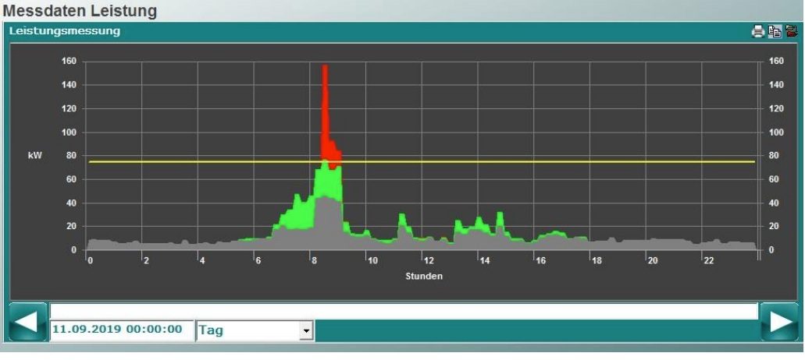Click hour 8 marker on x-axis
The image size is (805, 360).
pos(314,261)
